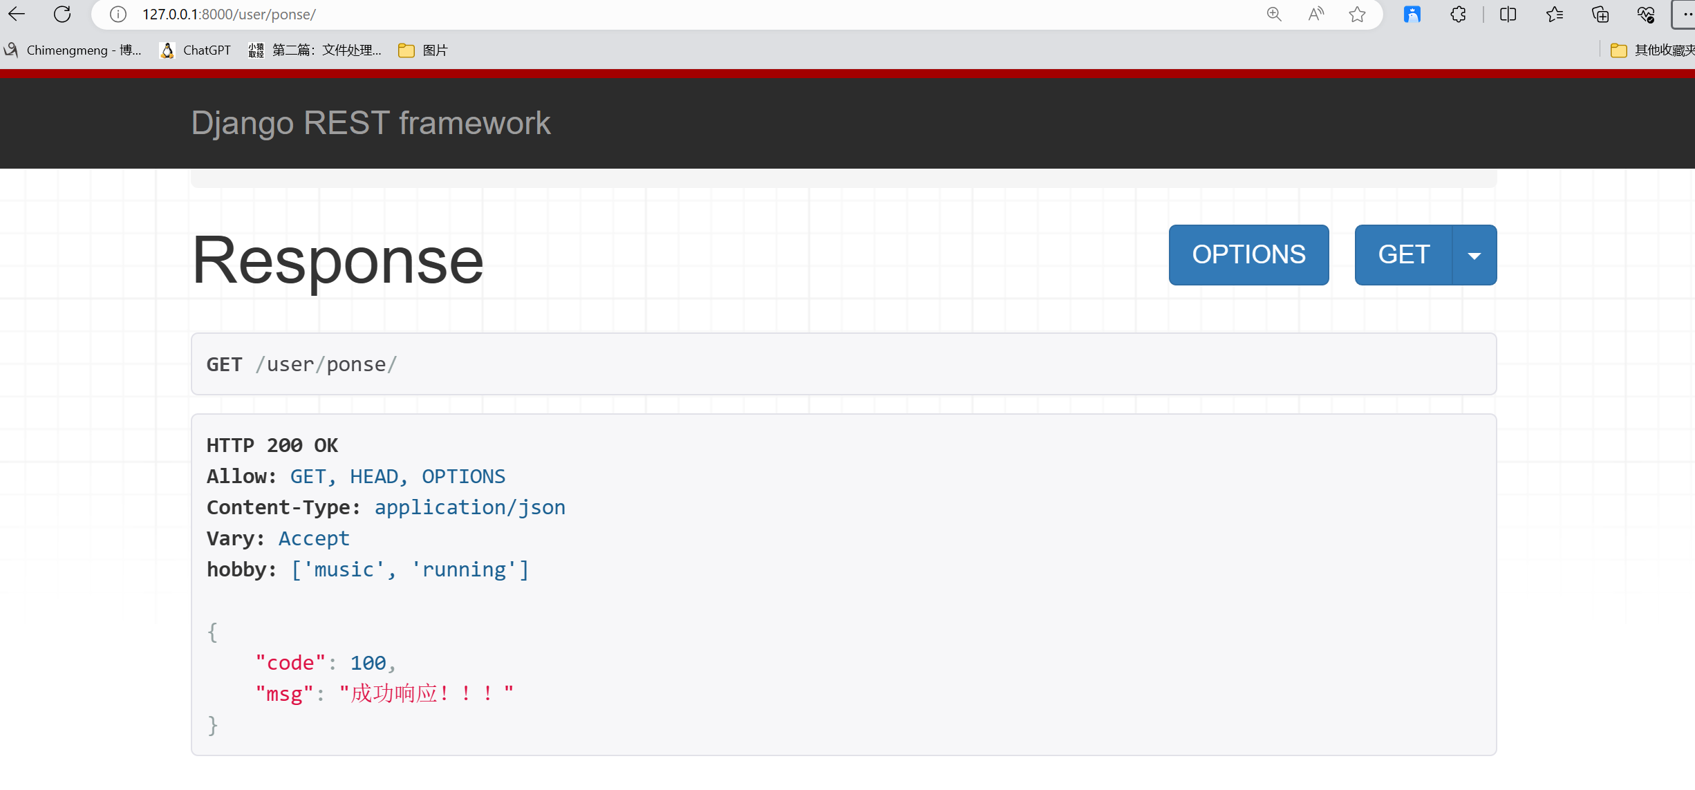Image resolution: width=1695 pixels, height=790 pixels.
Task: Open the Chimengmeng blog bookmark
Action: pos(73,50)
